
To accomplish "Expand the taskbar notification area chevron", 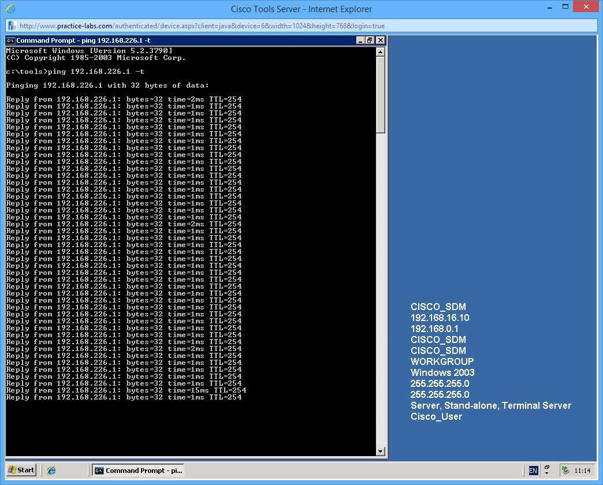I will (546, 472).
